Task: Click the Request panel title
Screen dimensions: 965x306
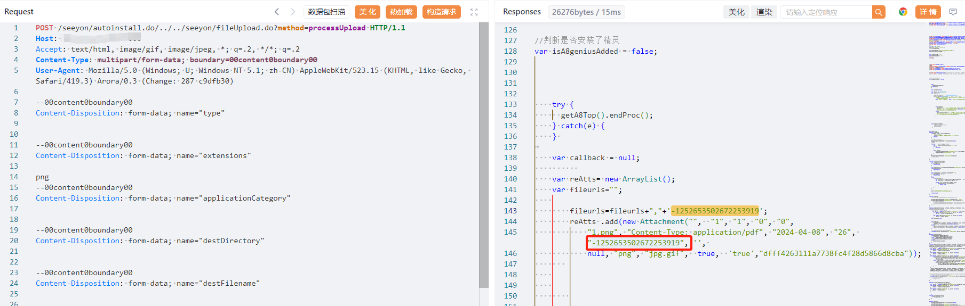Action: point(19,12)
